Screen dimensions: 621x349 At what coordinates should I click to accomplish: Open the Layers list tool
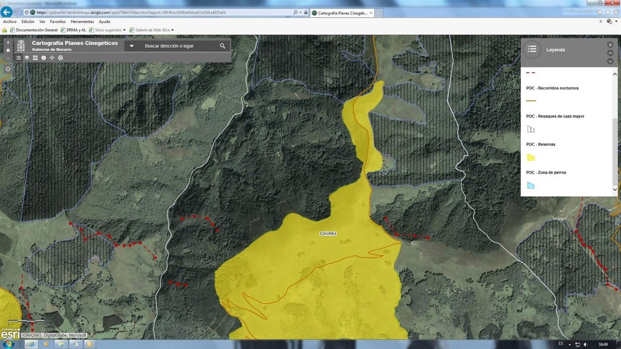(x=27, y=58)
